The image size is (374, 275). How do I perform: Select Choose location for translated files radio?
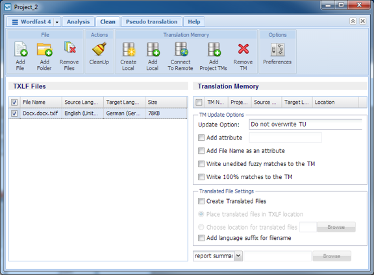coord(201,227)
